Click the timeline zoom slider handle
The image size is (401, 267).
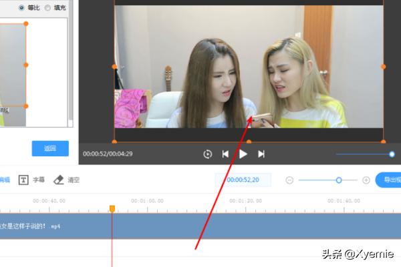tap(339, 180)
